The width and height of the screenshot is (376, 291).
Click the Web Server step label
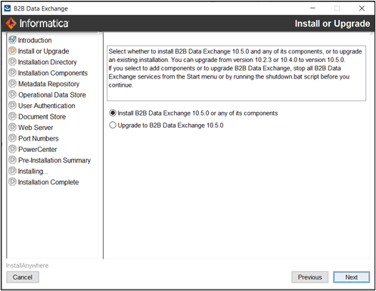coord(36,128)
